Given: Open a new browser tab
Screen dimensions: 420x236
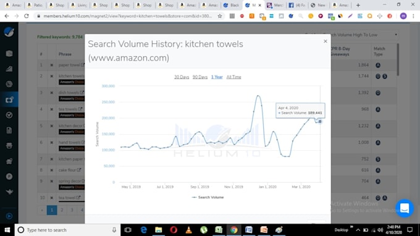Looking at the screenshot, I should [358, 5].
